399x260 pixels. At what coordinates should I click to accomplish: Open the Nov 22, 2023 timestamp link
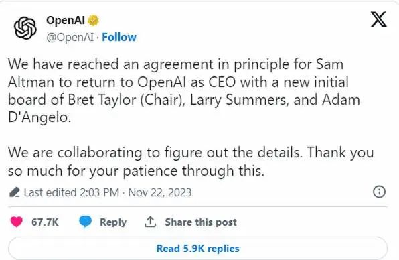(x=159, y=192)
